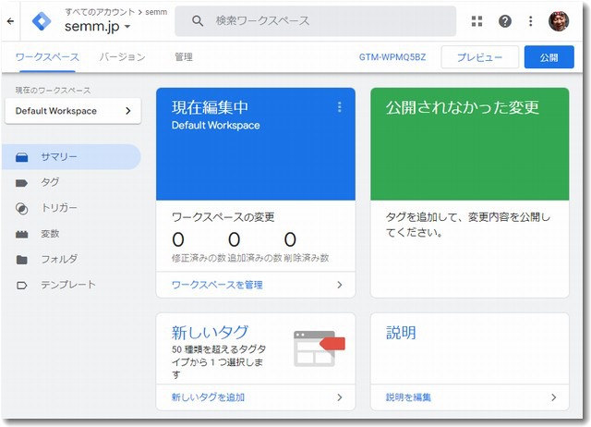Switch to the バージョン tab
This screenshot has width=591, height=427.
coord(123,57)
